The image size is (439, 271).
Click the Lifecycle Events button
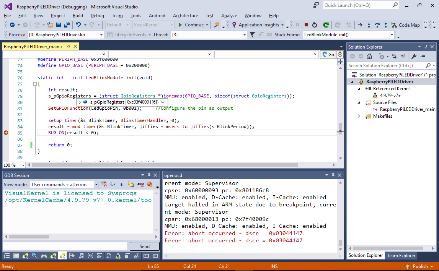pos(128,35)
